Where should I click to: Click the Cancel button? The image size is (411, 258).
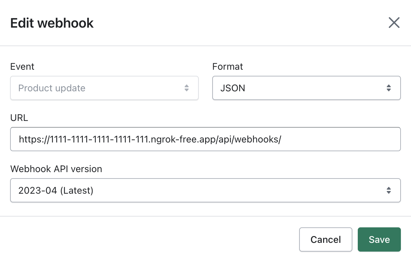[x=325, y=239]
